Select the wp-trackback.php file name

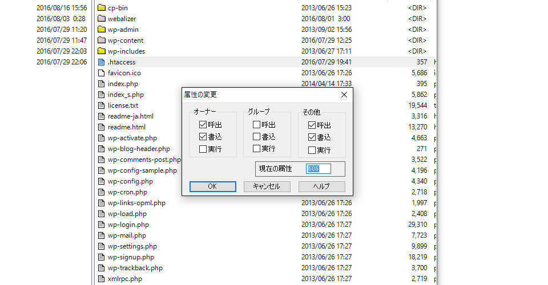[135, 268]
